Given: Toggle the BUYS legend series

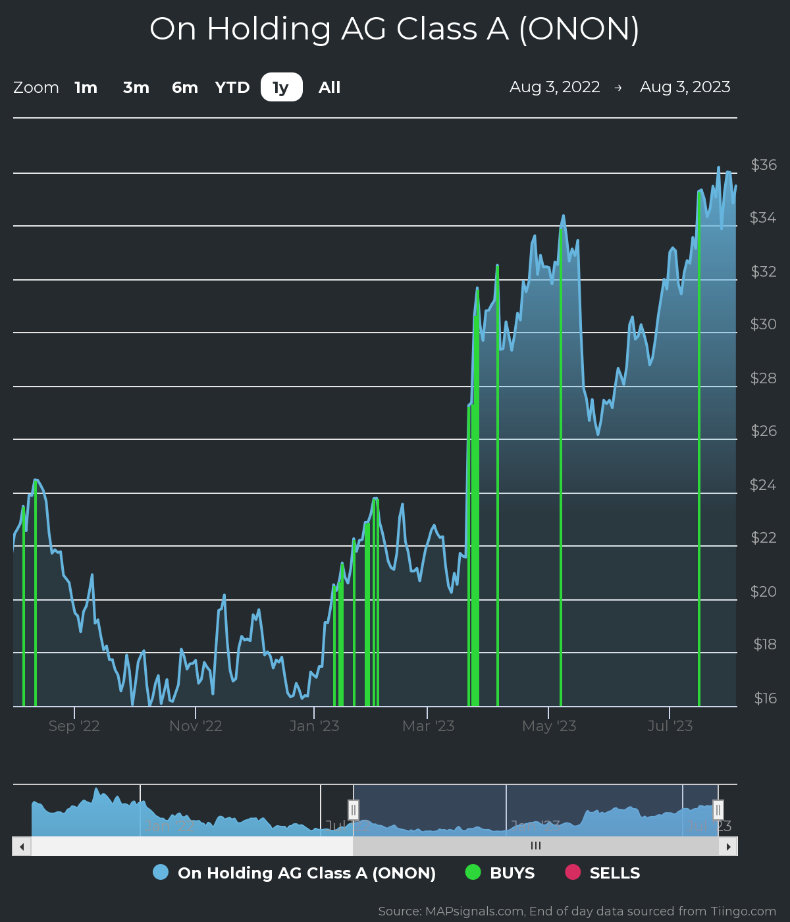Looking at the screenshot, I should (x=500, y=873).
